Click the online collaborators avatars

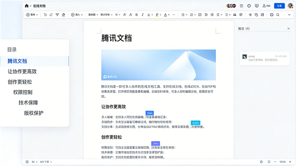point(231,6)
